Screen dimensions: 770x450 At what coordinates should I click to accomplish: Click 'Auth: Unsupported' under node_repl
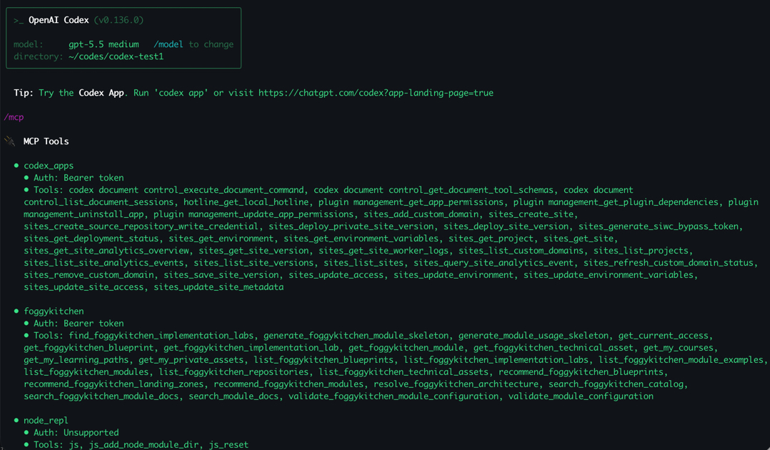[x=76, y=433]
